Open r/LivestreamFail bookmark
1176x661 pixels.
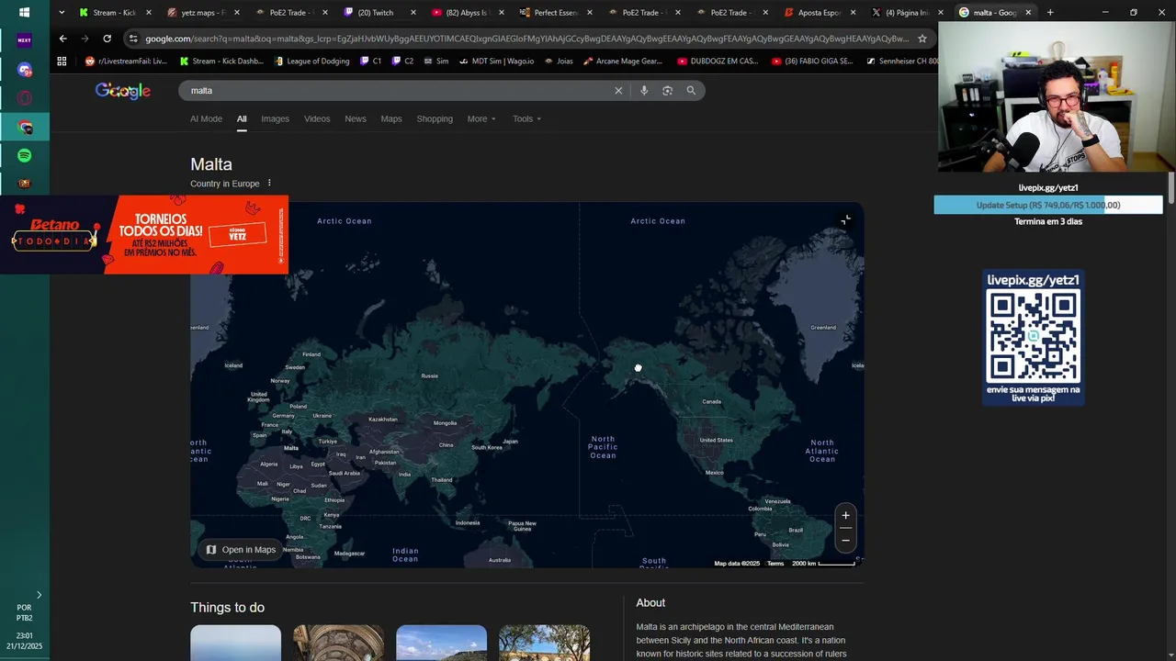[126, 61]
